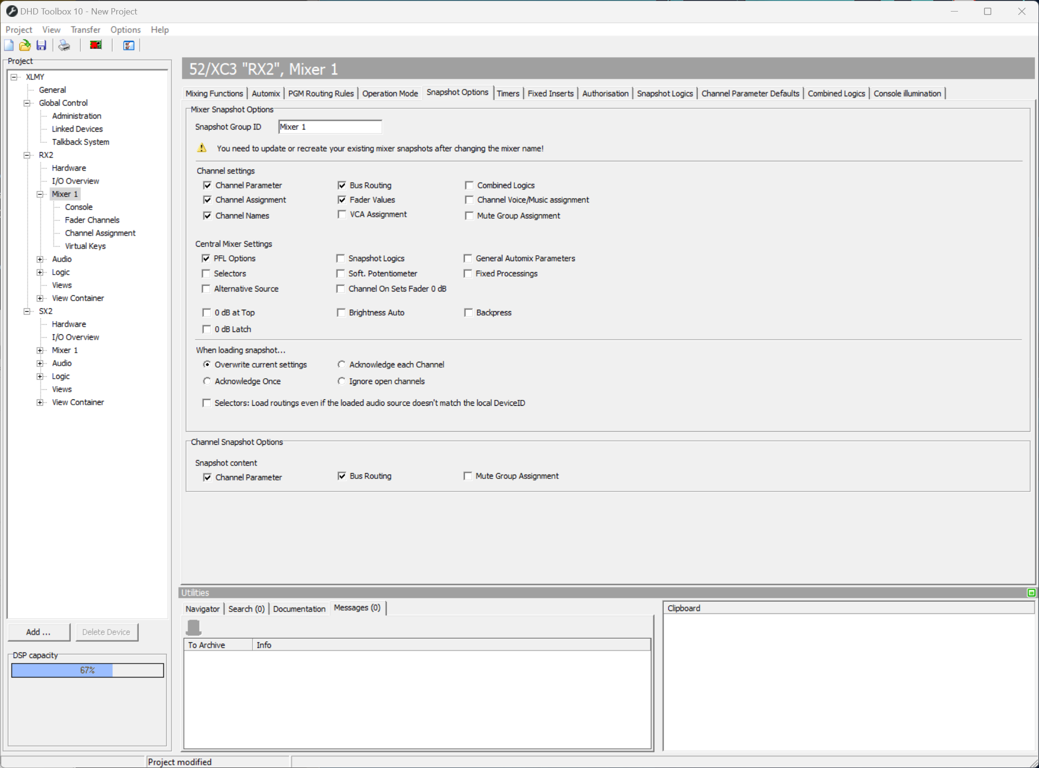This screenshot has height=768, width=1039.
Task: Print the project
Action: coord(64,45)
